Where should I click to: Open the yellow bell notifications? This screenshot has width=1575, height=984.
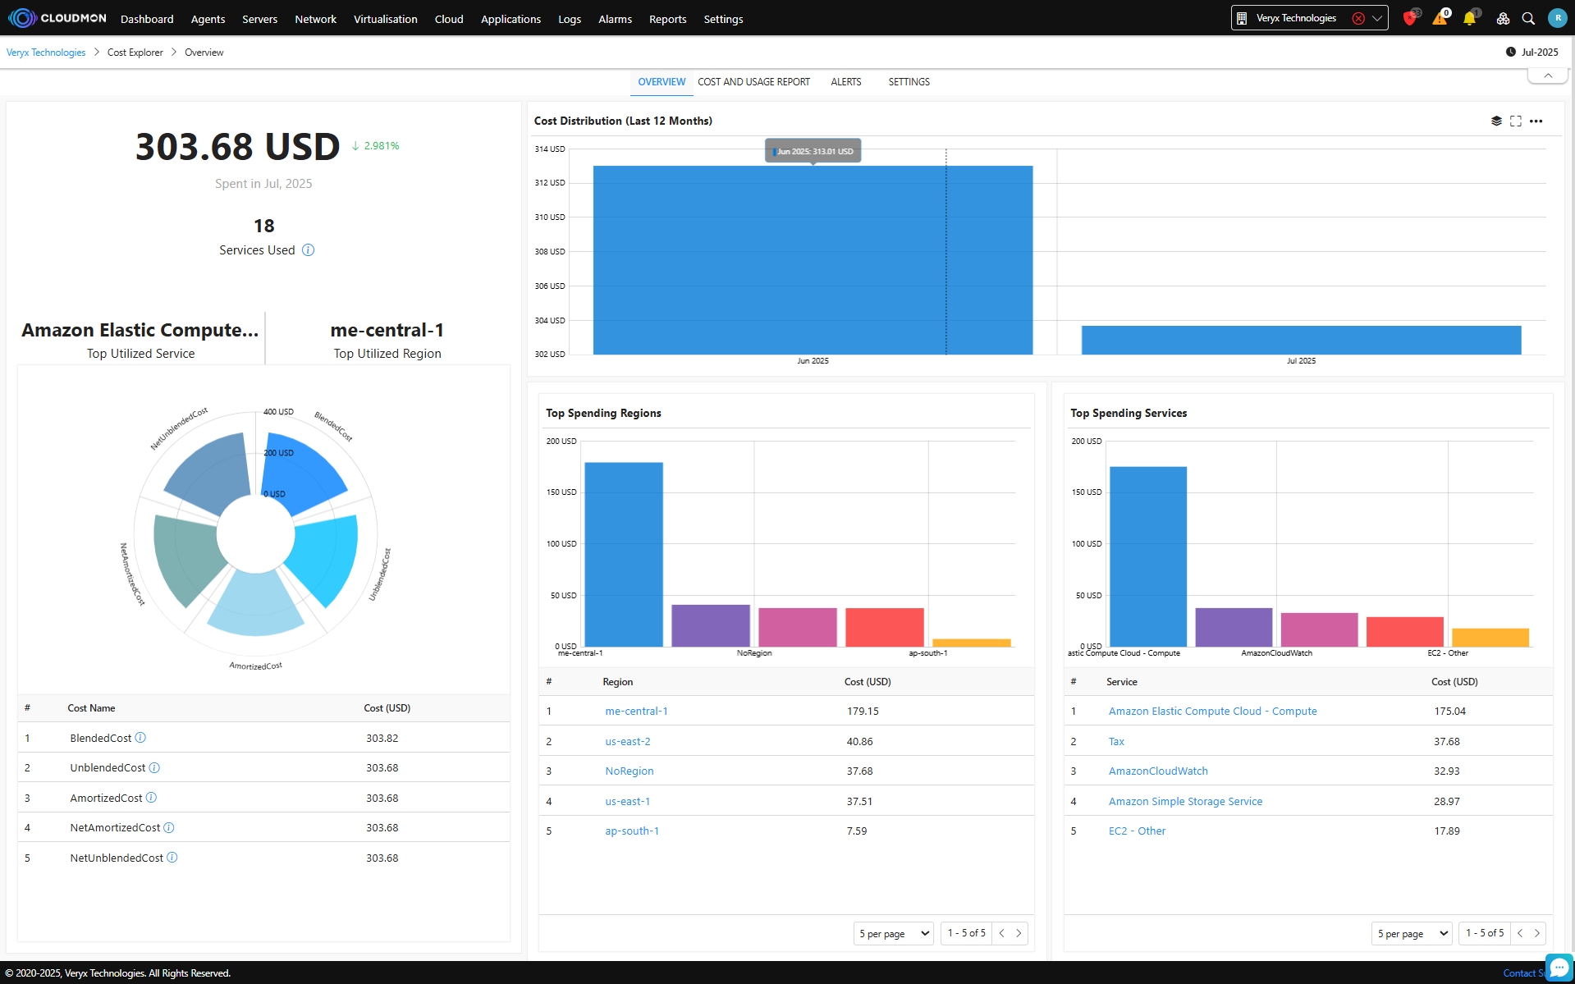[1469, 18]
